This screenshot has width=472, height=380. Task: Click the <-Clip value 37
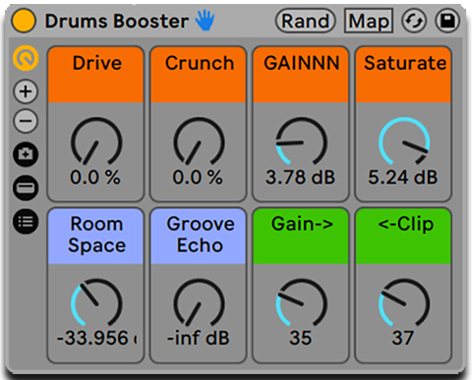pos(402,338)
